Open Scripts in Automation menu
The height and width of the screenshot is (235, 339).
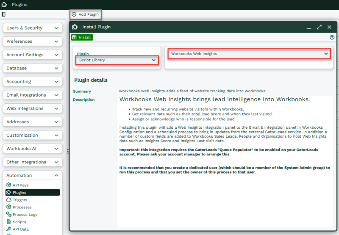(x=33, y=221)
